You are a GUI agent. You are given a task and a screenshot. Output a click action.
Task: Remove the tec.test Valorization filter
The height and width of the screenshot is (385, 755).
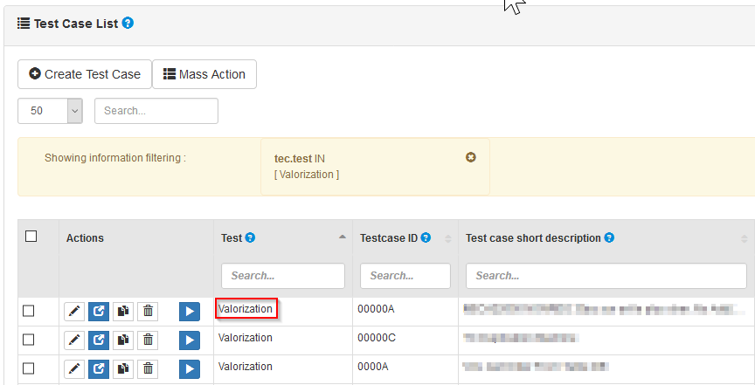(471, 157)
